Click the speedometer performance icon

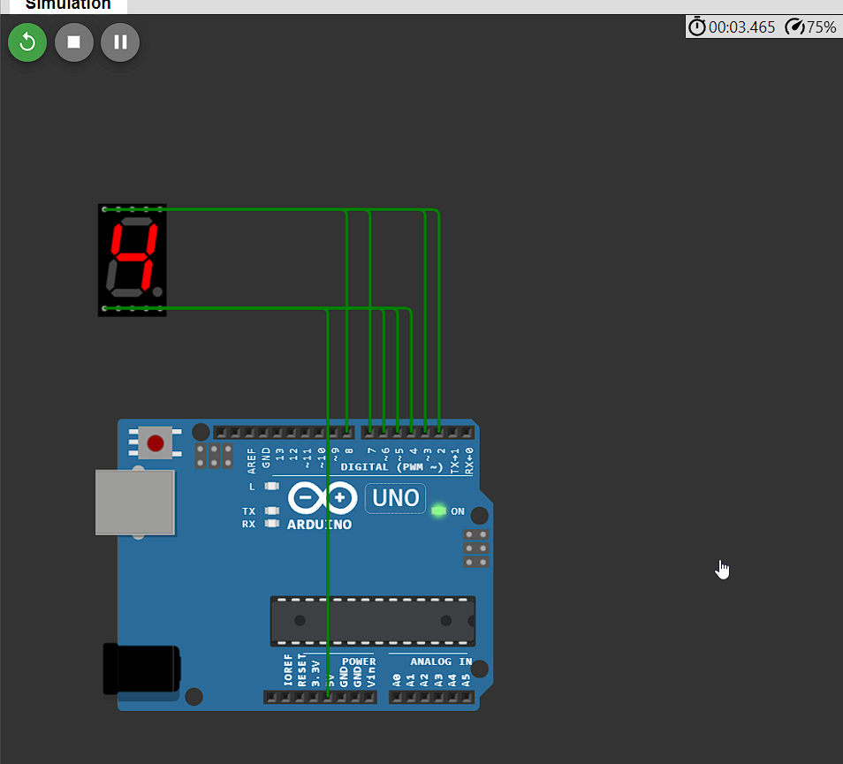coord(794,27)
